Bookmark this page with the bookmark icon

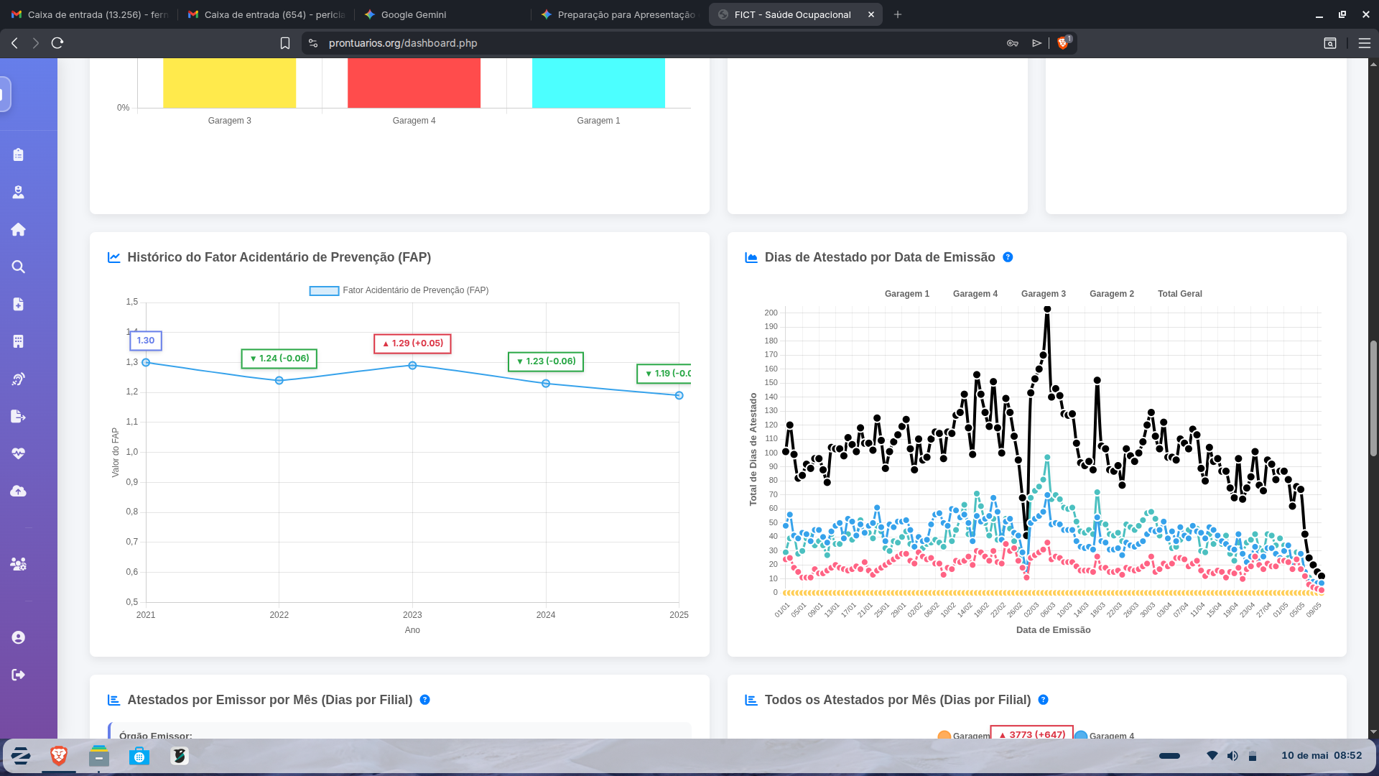pyautogui.click(x=285, y=43)
